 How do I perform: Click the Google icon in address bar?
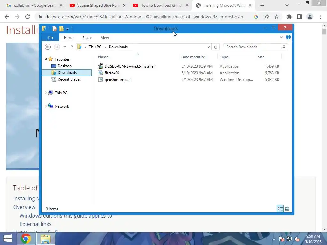pyautogui.click(x=256, y=17)
